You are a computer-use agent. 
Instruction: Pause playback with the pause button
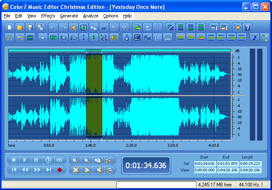click(36, 160)
